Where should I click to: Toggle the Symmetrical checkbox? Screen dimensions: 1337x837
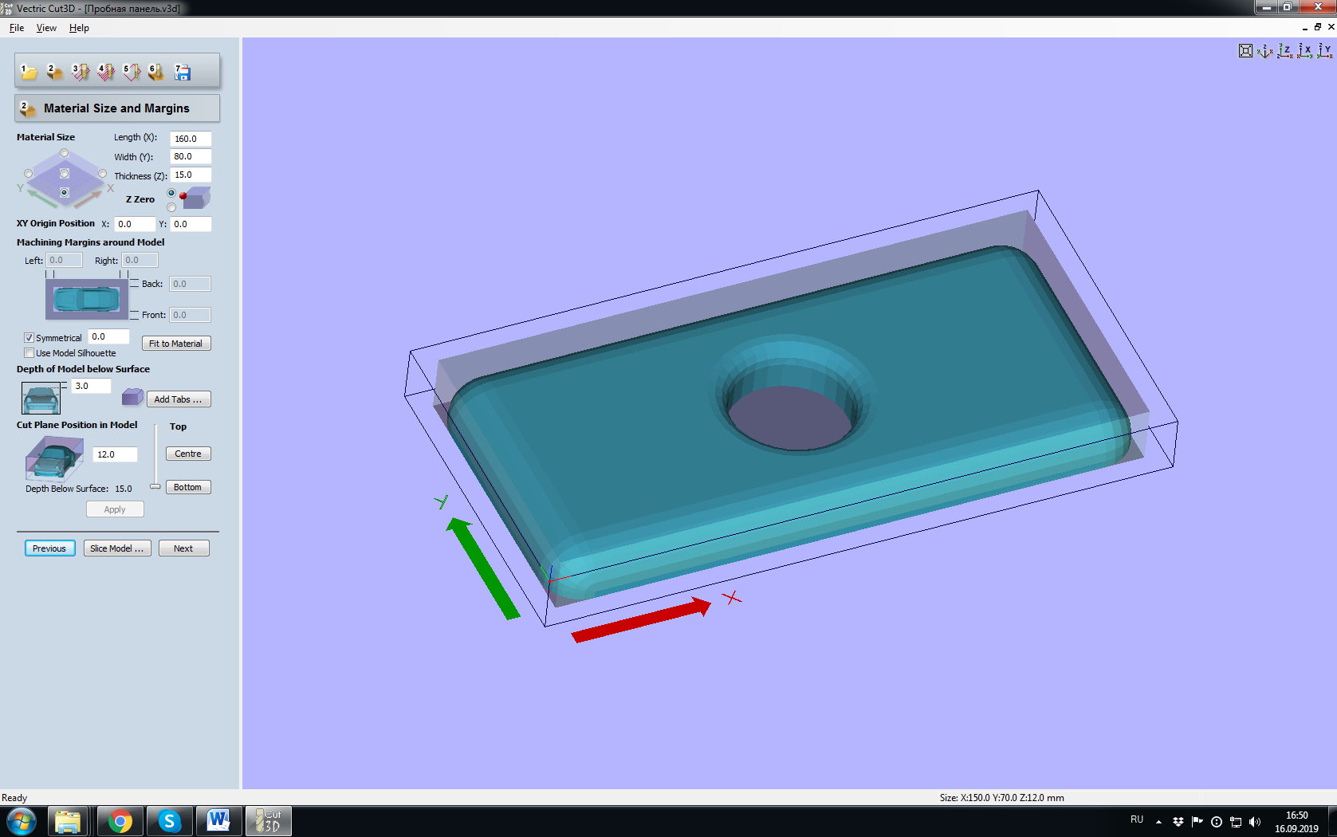pyautogui.click(x=29, y=338)
